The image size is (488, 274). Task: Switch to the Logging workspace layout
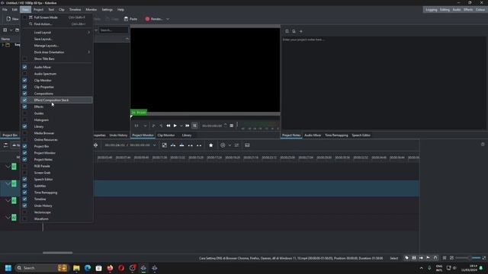click(x=431, y=10)
